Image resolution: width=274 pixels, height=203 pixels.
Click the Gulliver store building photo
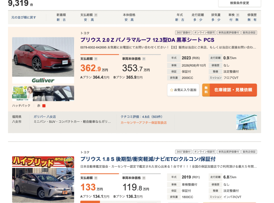tap(246, 122)
